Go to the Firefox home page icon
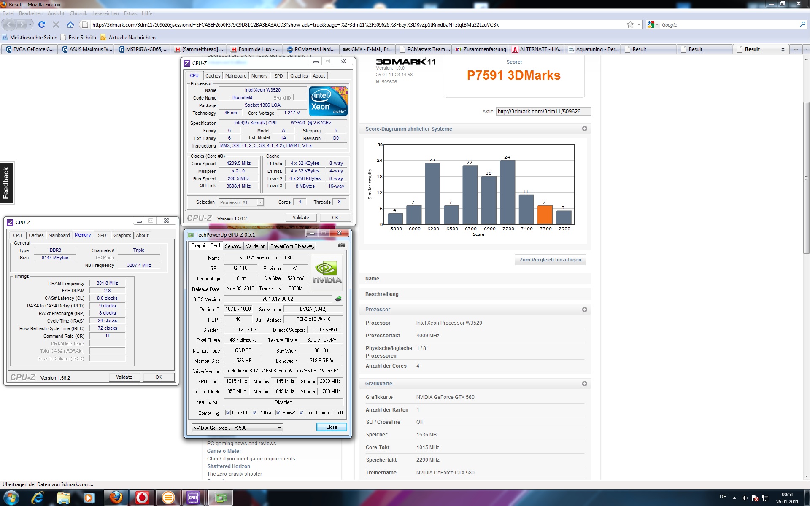Screen dimensions: 810x506 click(70, 24)
